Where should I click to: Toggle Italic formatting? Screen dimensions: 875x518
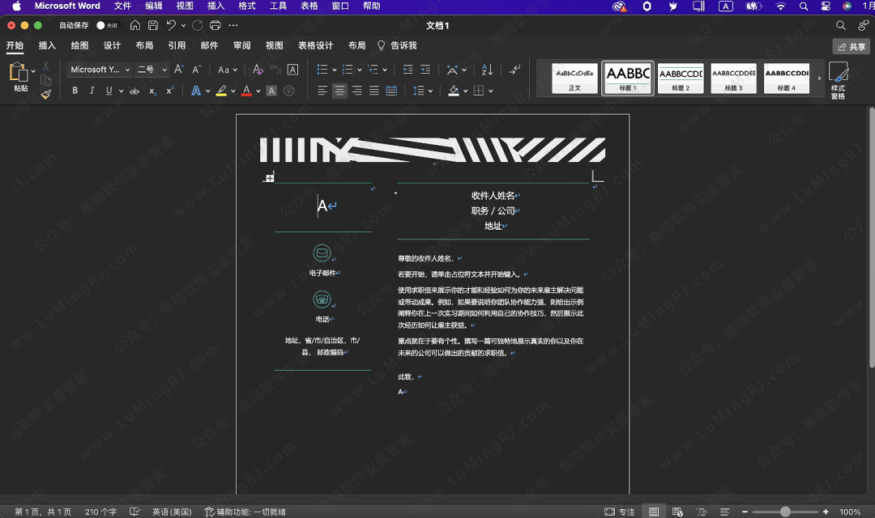(92, 91)
